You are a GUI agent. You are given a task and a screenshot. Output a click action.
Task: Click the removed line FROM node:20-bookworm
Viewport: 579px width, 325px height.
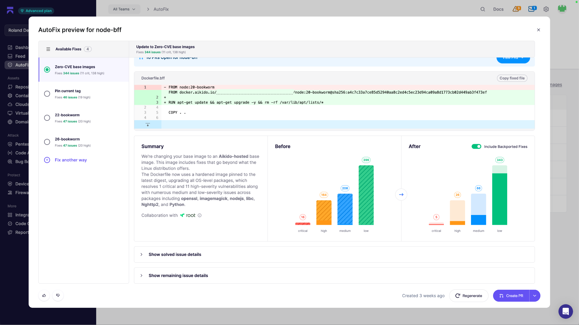point(334,87)
